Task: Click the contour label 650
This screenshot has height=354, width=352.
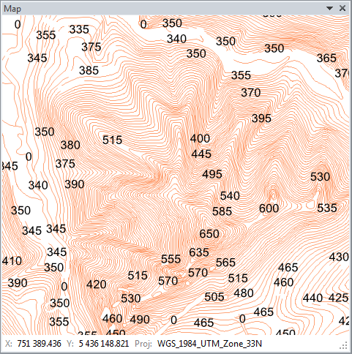Action: (x=209, y=234)
